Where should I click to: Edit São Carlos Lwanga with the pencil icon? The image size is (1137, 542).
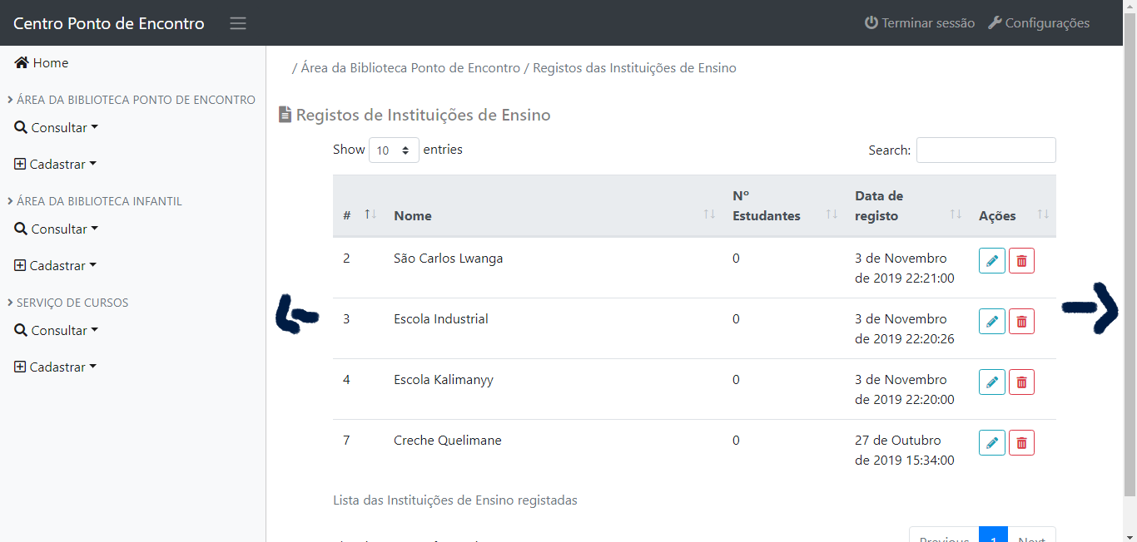pos(991,260)
